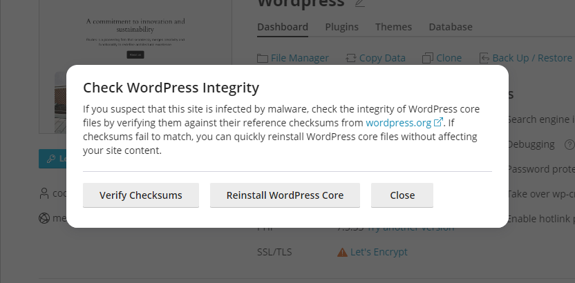Click the user account icon under the thumbnail
575x283 pixels.
(x=45, y=193)
